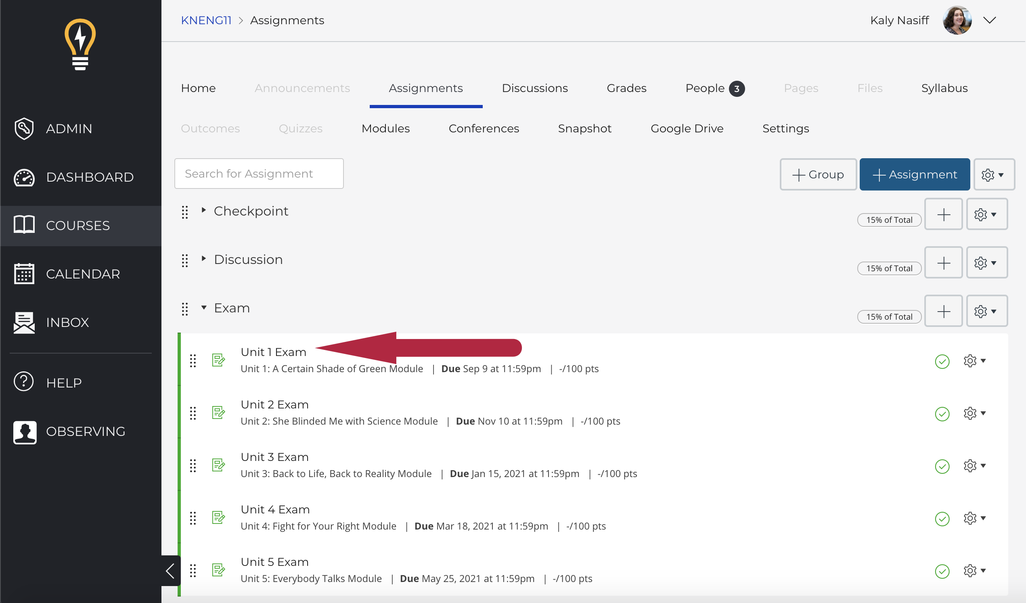Toggle Unit 2 Exam published status

pyautogui.click(x=942, y=413)
